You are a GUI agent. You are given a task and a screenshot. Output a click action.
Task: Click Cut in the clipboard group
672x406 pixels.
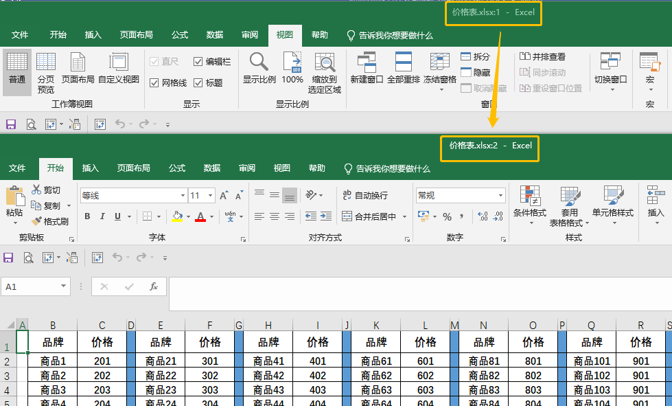[46, 190]
